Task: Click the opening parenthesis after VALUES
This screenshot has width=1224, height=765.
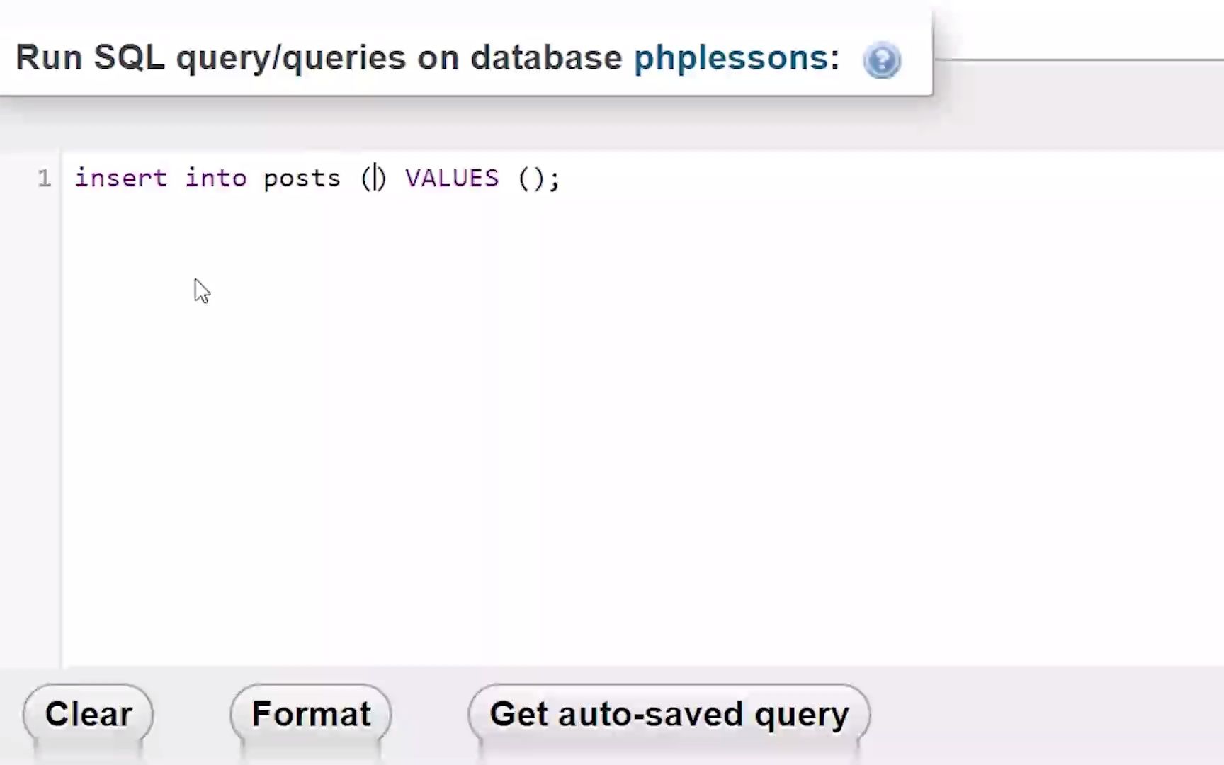Action: click(523, 178)
